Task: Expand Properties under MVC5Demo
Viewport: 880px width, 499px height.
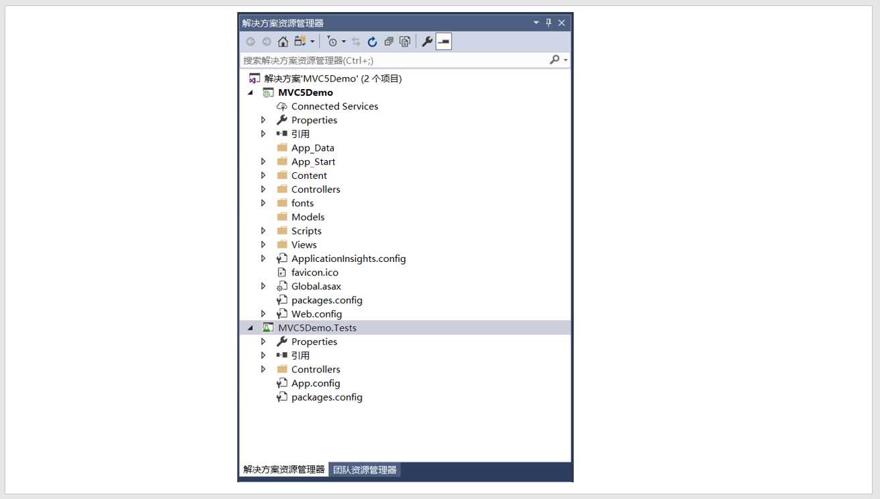Action: click(x=263, y=120)
